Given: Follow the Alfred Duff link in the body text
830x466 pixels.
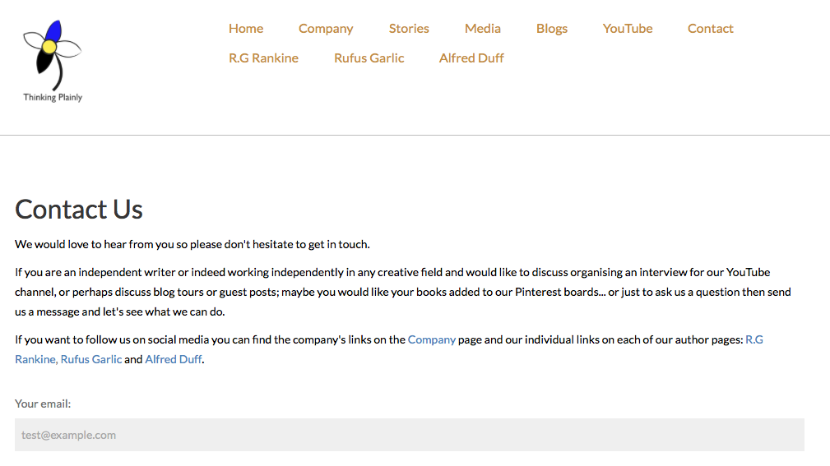Looking at the screenshot, I should tap(173, 359).
